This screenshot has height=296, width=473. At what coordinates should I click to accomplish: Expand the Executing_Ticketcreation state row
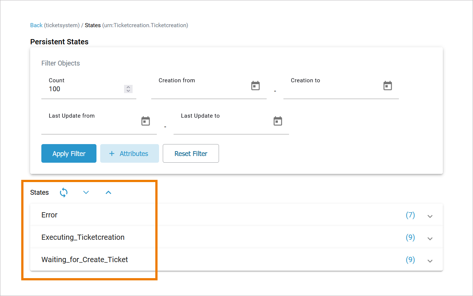[430, 238]
